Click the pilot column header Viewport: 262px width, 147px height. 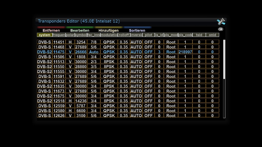point(148,35)
